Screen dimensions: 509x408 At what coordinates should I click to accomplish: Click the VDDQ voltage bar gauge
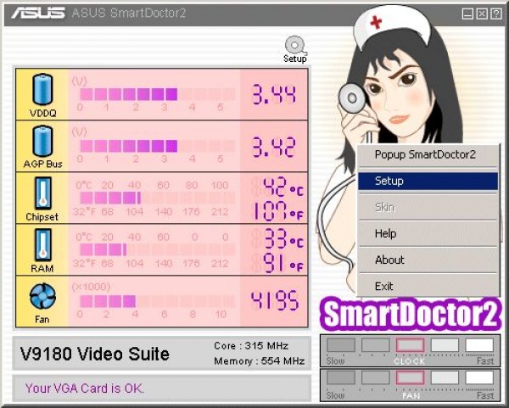(158, 94)
